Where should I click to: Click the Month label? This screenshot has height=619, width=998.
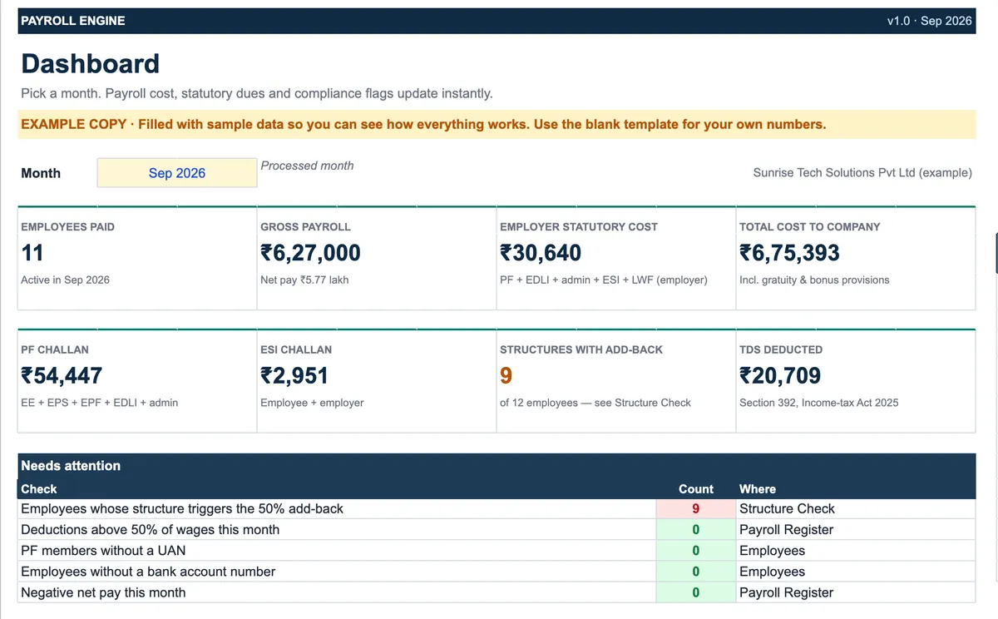[41, 173]
